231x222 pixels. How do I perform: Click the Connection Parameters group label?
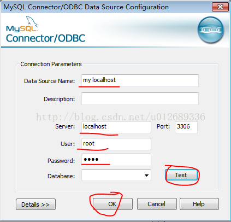(51, 64)
